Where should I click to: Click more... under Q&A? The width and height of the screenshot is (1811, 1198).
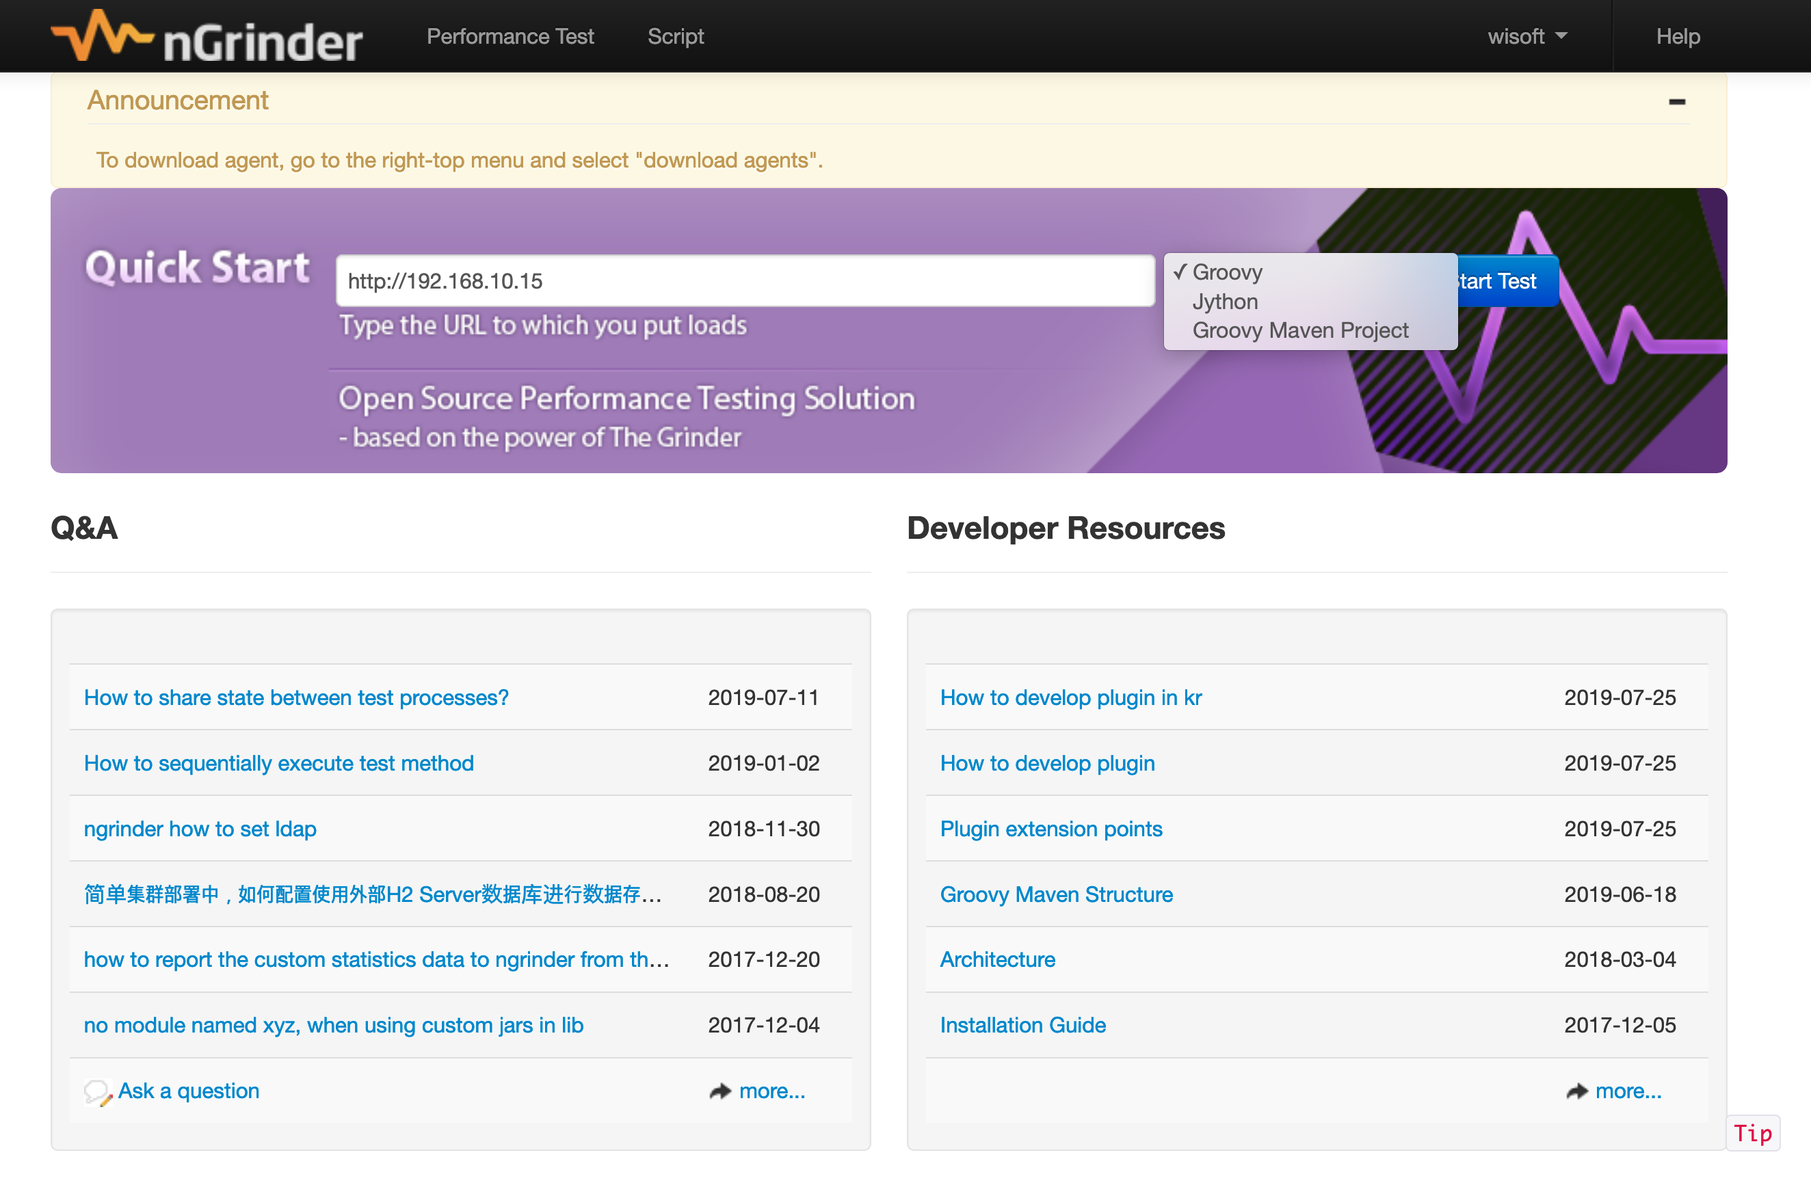771,1091
